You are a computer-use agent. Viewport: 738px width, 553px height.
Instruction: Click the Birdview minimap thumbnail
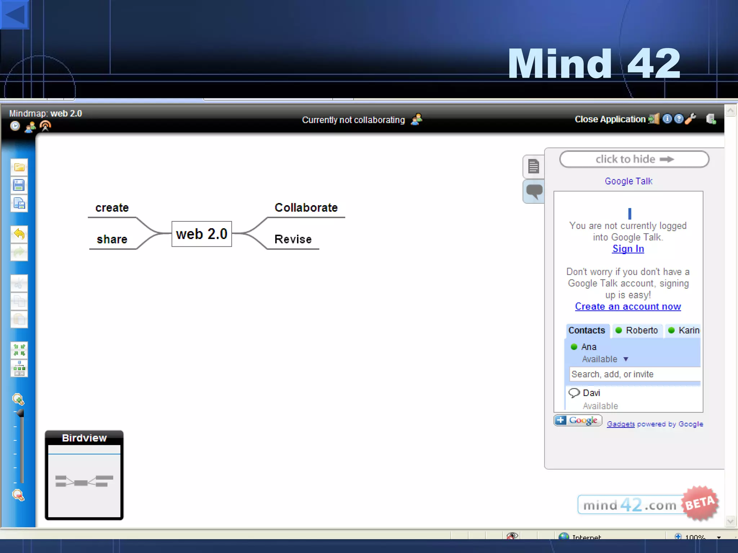click(x=84, y=482)
